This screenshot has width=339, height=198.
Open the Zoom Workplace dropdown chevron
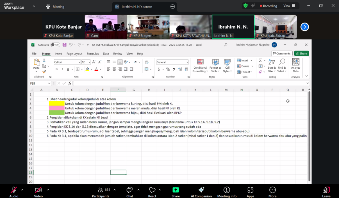(34, 6)
